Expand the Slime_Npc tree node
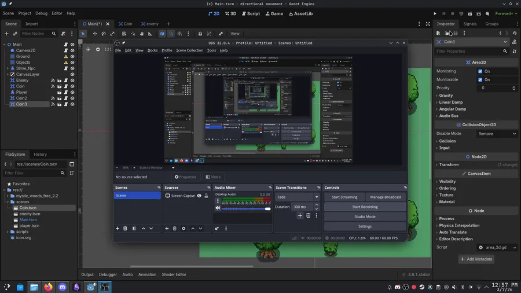Image resolution: width=521 pixels, height=293 pixels. (x=8, y=68)
